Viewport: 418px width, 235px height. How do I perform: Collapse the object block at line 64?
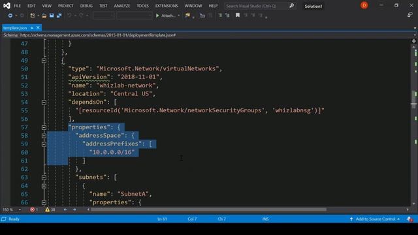[44, 186]
